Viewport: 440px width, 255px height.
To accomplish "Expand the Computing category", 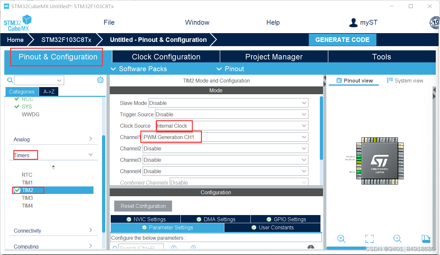I will (53, 247).
